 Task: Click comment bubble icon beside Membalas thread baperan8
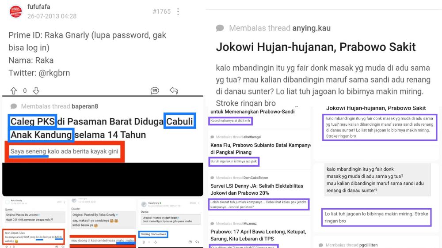14,106
